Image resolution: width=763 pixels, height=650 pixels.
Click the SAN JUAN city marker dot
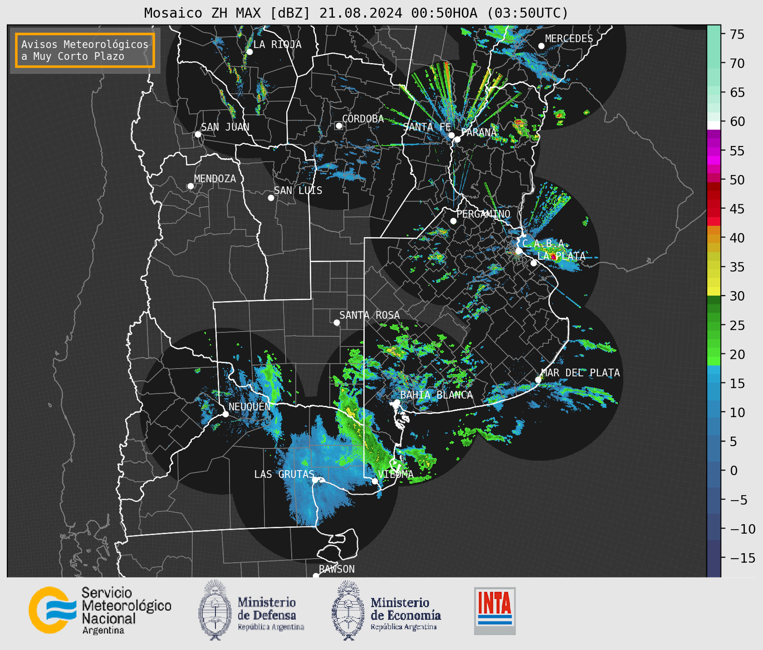198,134
